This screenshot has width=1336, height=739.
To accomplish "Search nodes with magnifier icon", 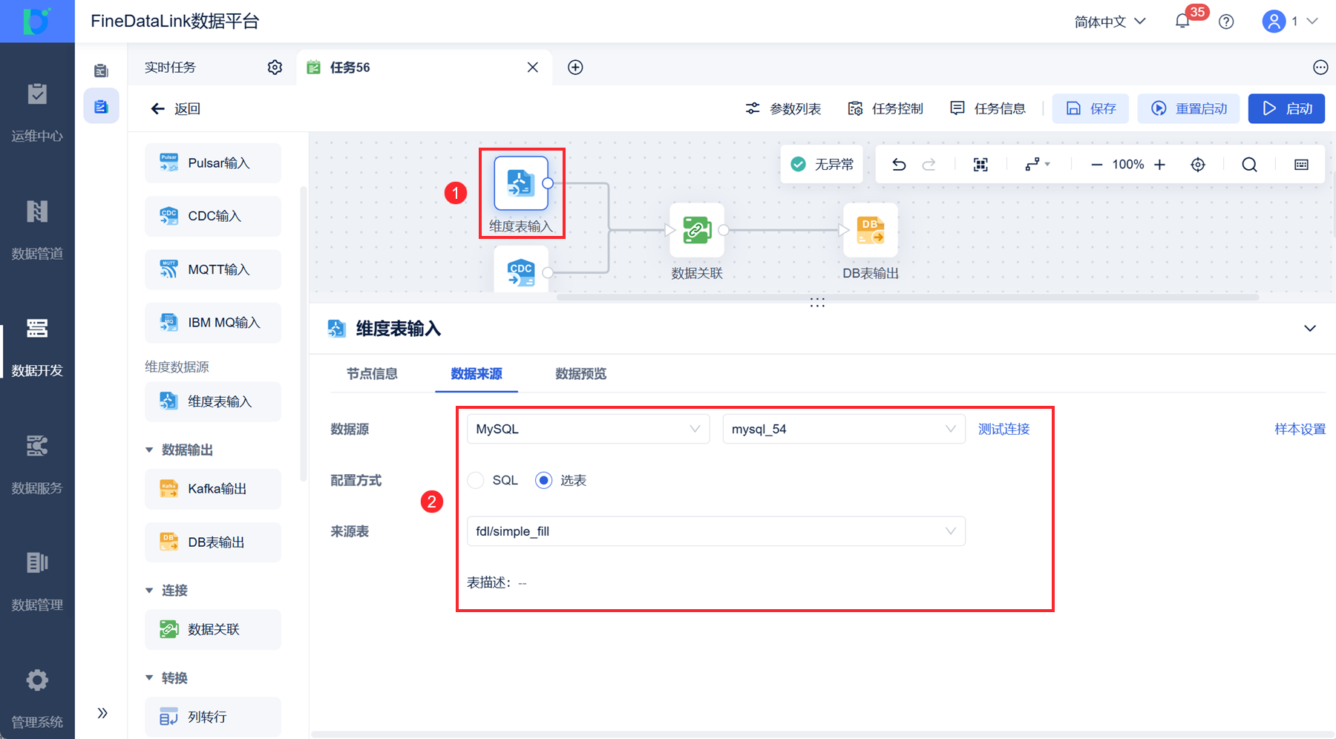I will pos(1250,165).
